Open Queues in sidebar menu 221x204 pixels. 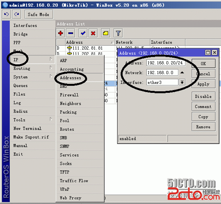[32, 85]
